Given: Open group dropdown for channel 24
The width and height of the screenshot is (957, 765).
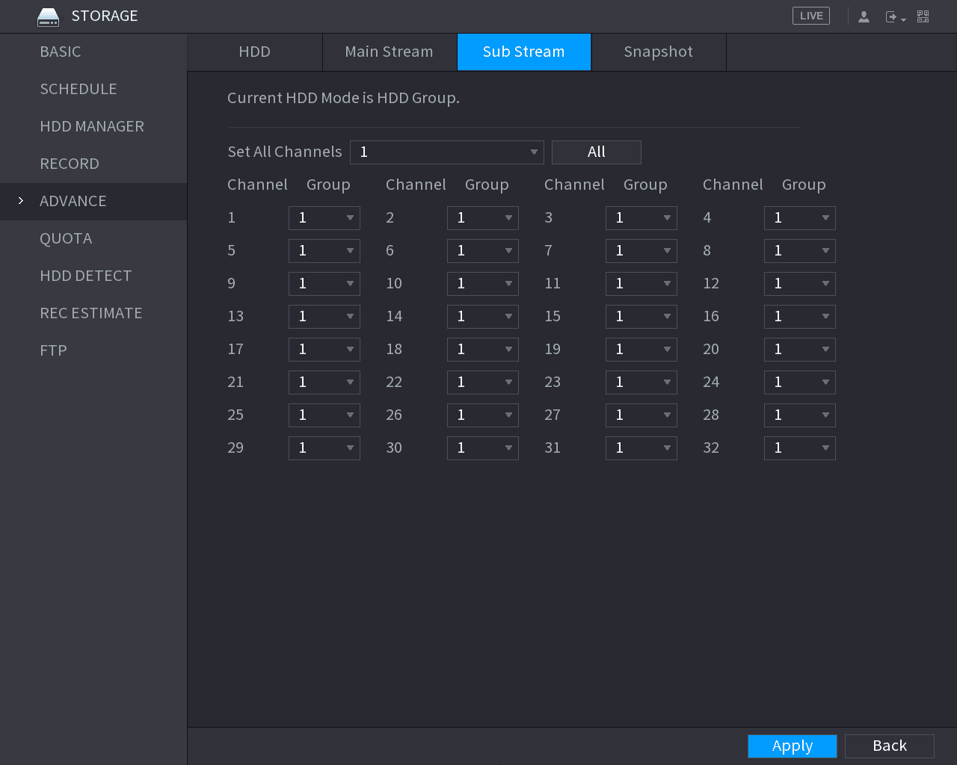Looking at the screenshot, I should coord(800,382).
